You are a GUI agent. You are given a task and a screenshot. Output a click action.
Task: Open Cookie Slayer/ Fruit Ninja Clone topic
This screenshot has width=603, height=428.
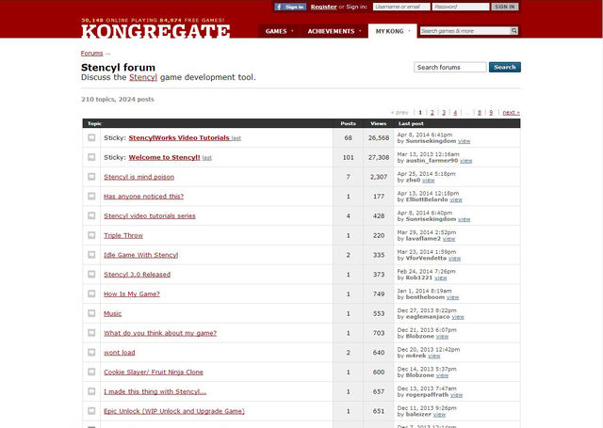coord(154,372)
